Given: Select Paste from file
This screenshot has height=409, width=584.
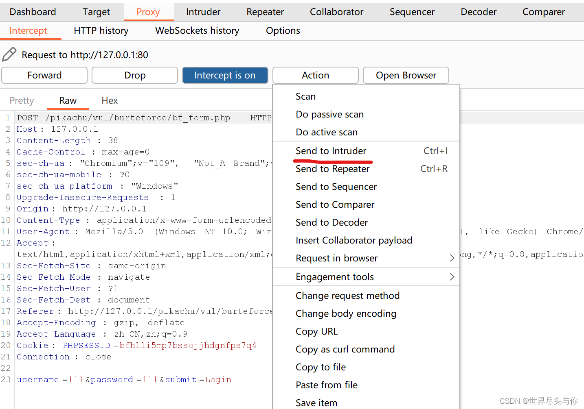Looking at the screenshot, I should [366, 385].
